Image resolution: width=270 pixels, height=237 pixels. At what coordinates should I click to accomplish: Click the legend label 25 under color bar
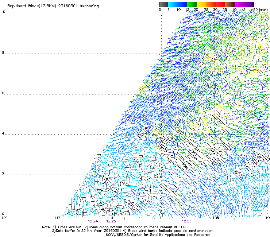206,10
